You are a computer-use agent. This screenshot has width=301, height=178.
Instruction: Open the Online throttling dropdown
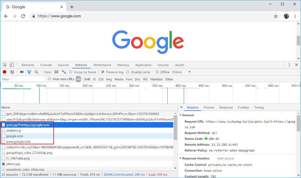point(181,72)
